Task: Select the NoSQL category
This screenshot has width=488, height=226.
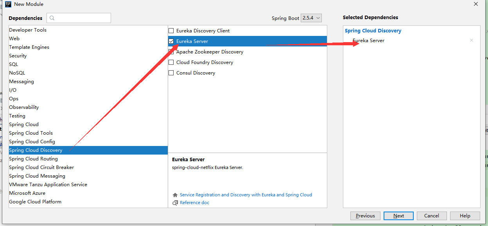Action: [88, 73]
